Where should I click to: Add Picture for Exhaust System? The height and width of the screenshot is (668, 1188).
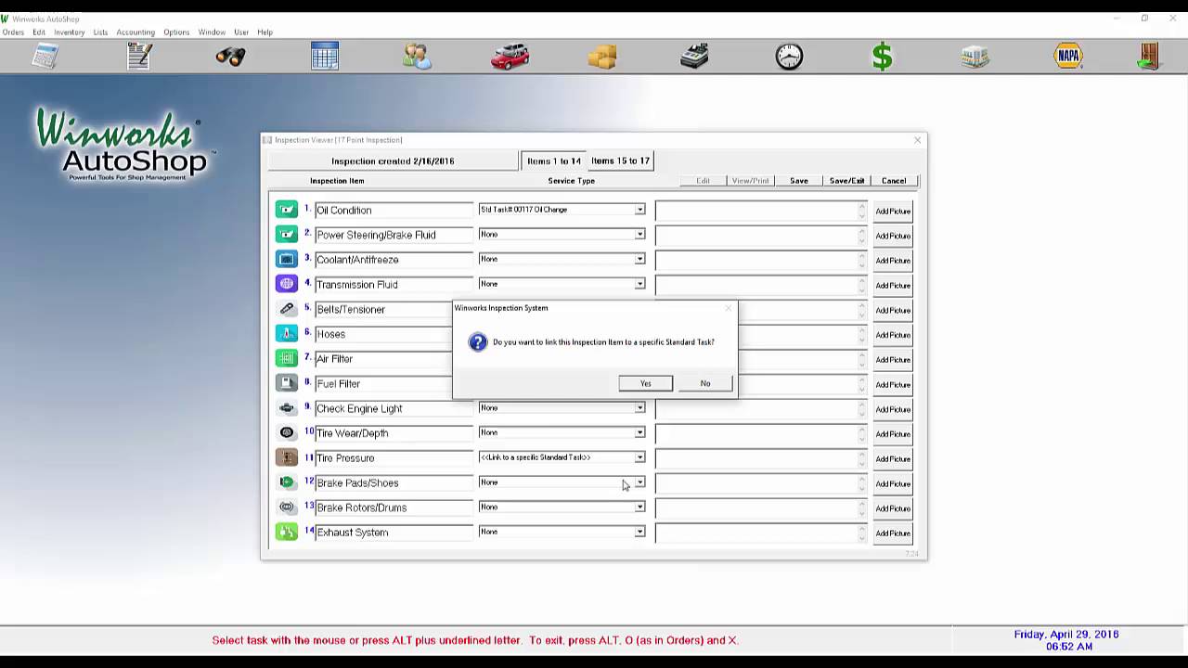(893, 533)
